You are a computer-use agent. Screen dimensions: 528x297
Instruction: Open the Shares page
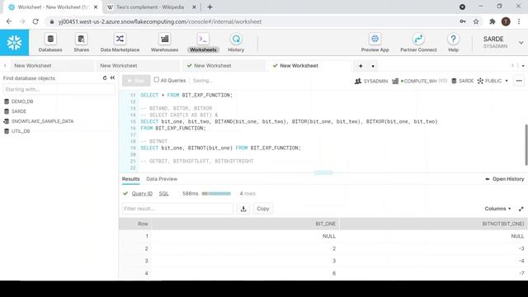[81, 43]
